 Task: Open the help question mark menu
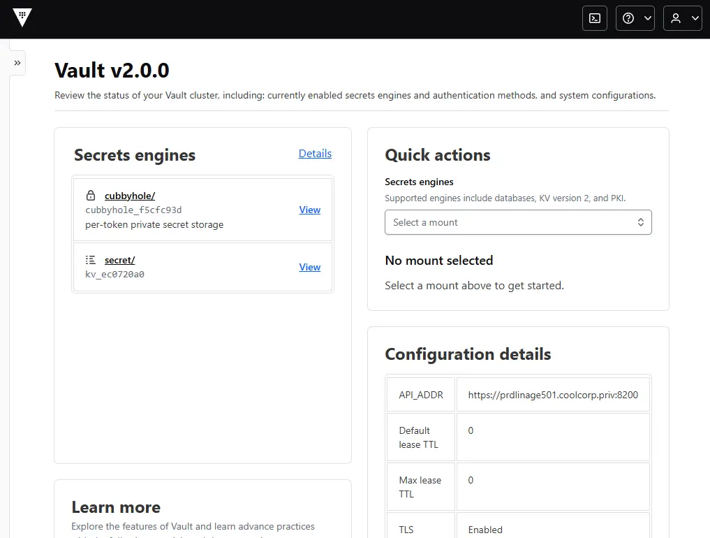[635, 18]
